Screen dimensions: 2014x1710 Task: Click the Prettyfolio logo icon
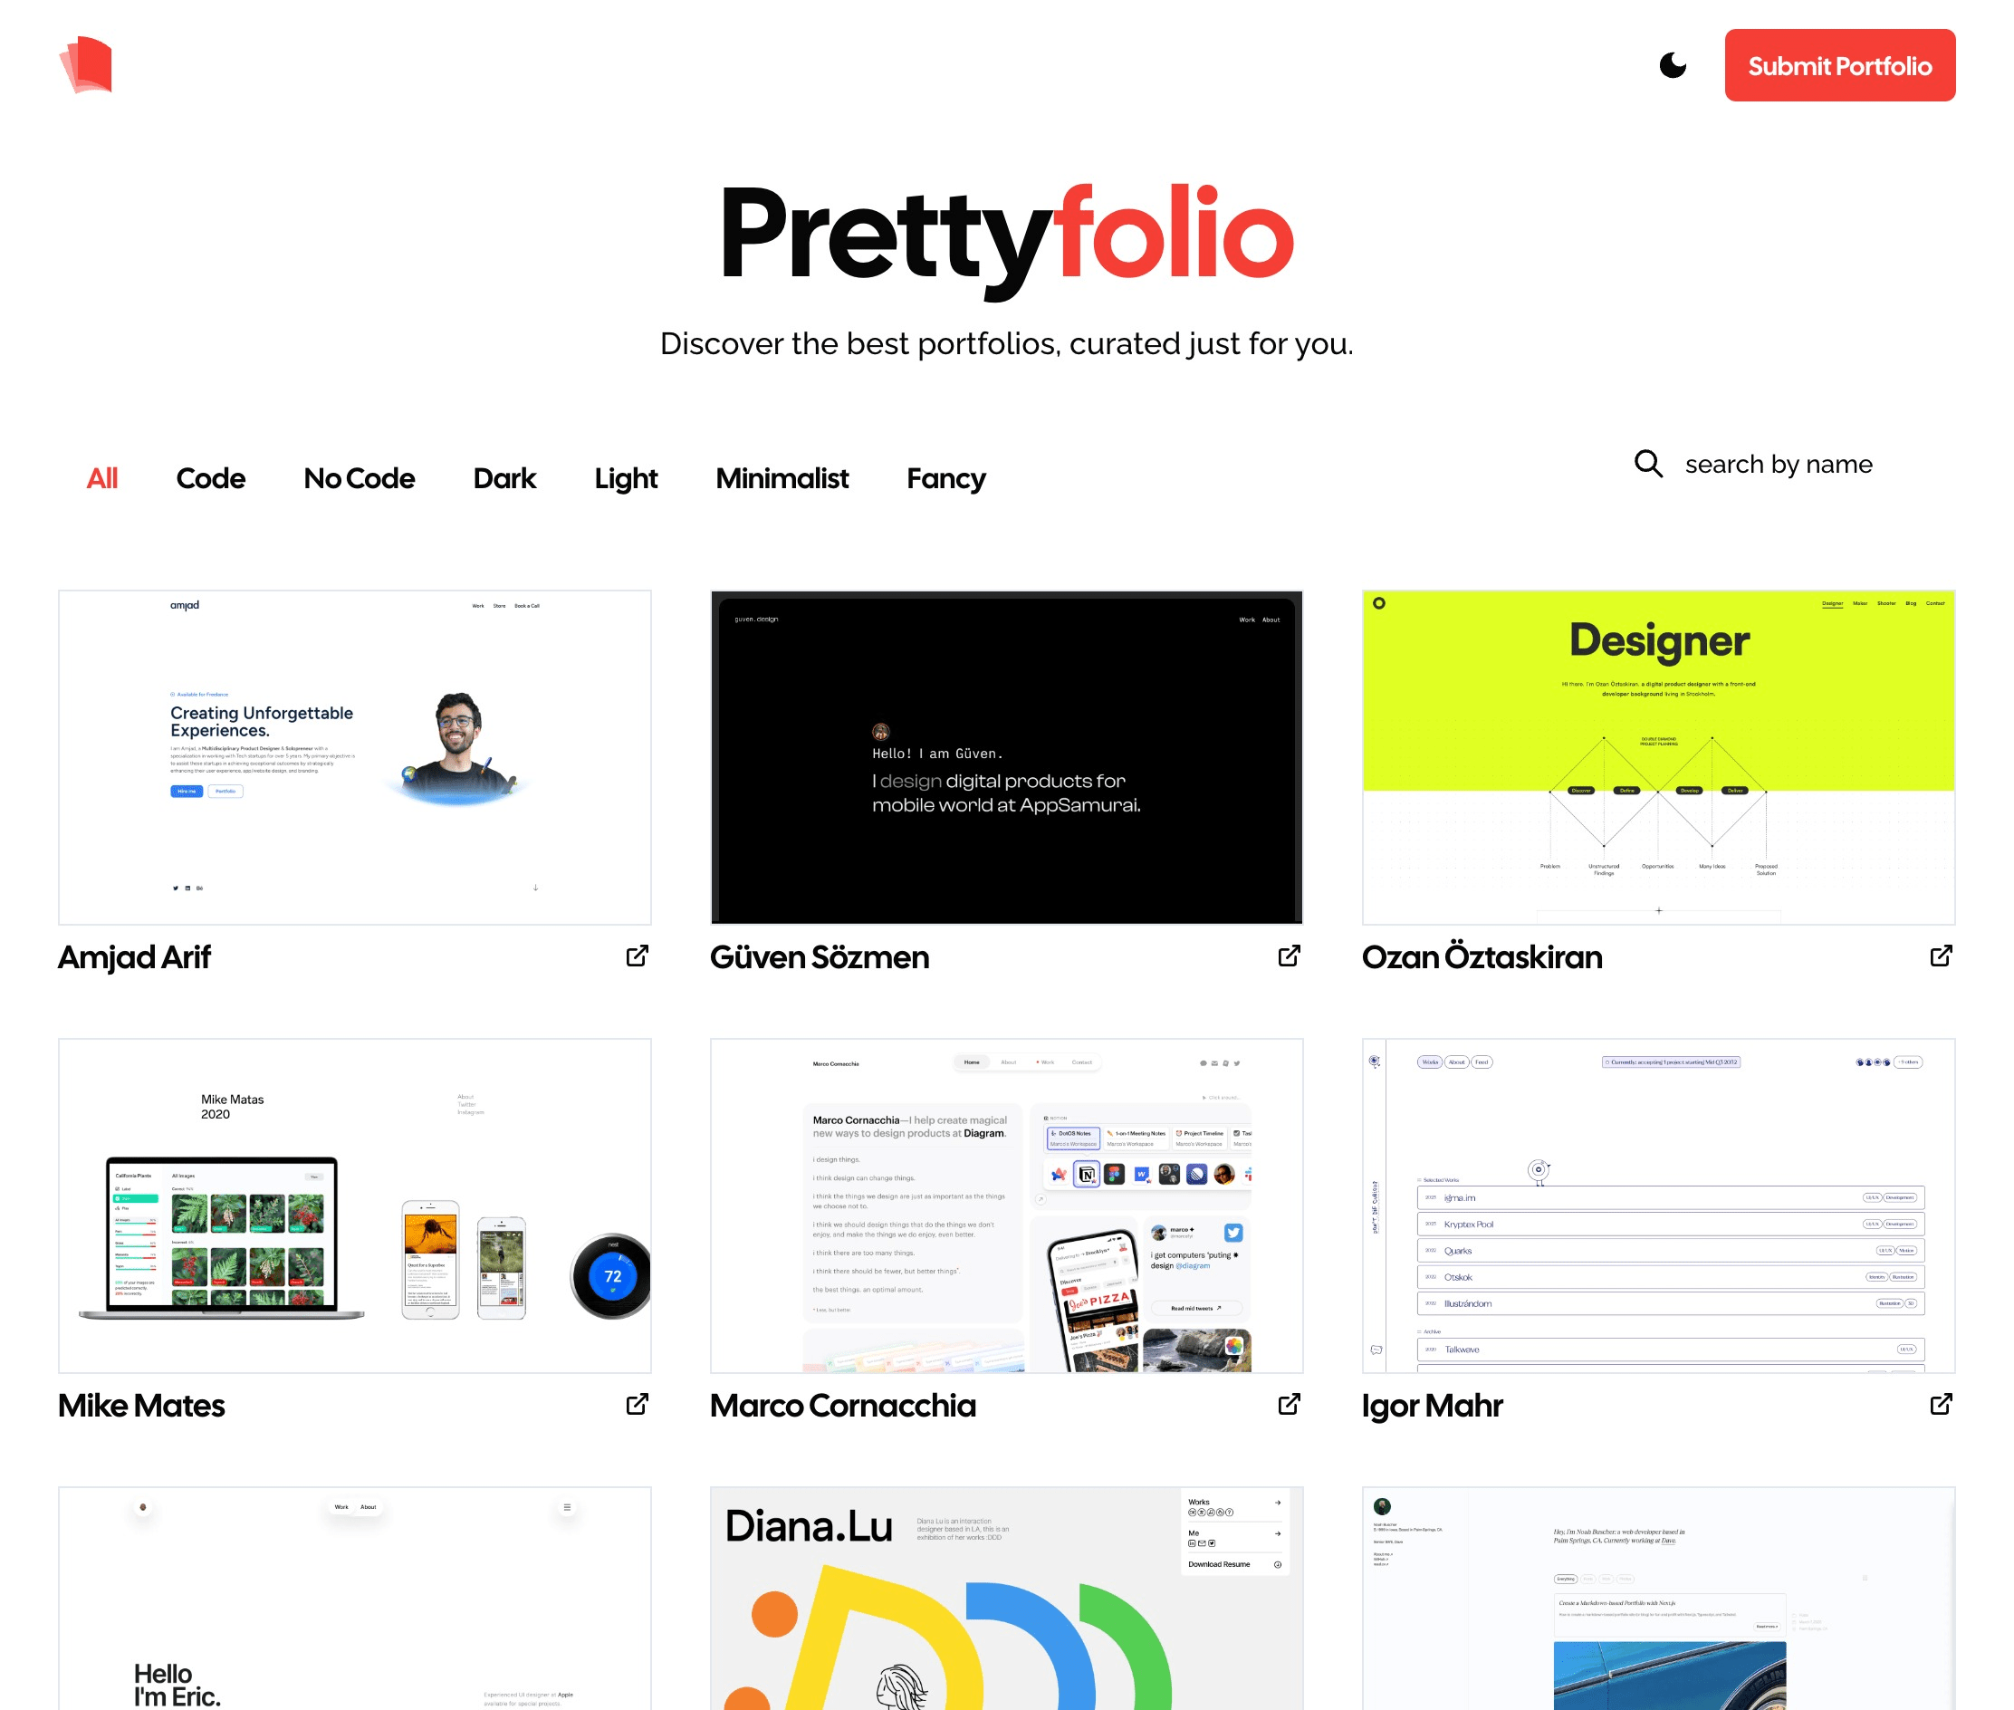[x=87, y=64]
